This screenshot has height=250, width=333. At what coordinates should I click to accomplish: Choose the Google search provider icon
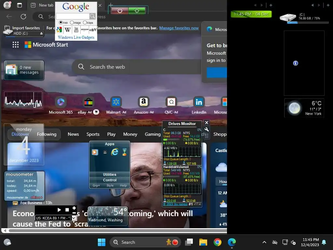59,30
